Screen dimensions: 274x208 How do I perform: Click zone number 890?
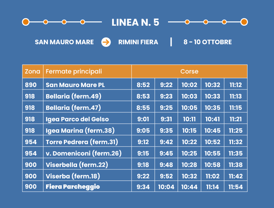click(x=31, y=85)
